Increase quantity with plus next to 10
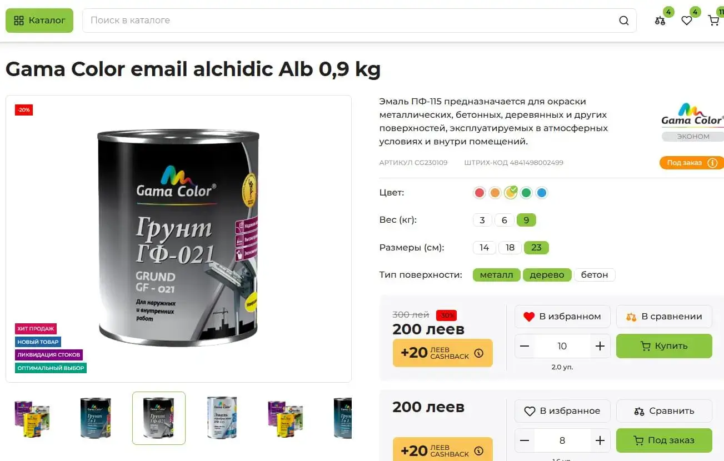 [600, 346]
